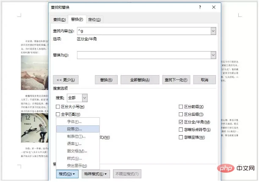
Task: Open the 定位(G) tab
Action: 94,19
